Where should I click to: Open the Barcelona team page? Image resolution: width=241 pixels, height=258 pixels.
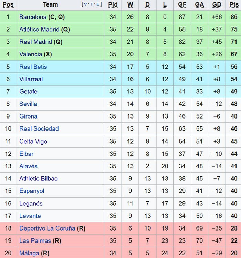click(33, 17)
